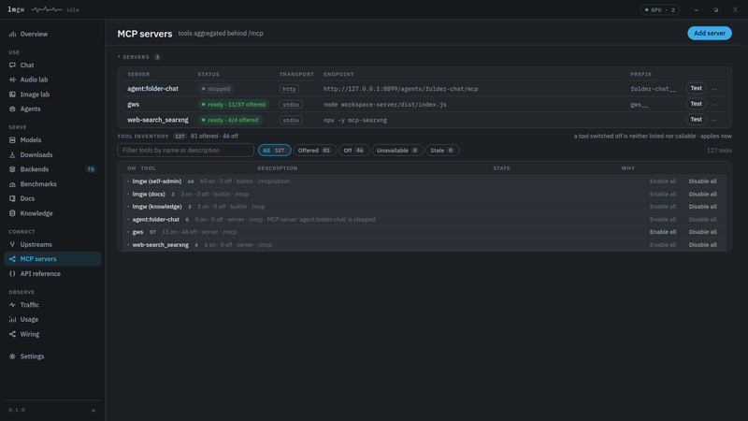Click the node workspace-server endpoint text
Viewport: 748px width, 421px height.
(x=385, y=105)
